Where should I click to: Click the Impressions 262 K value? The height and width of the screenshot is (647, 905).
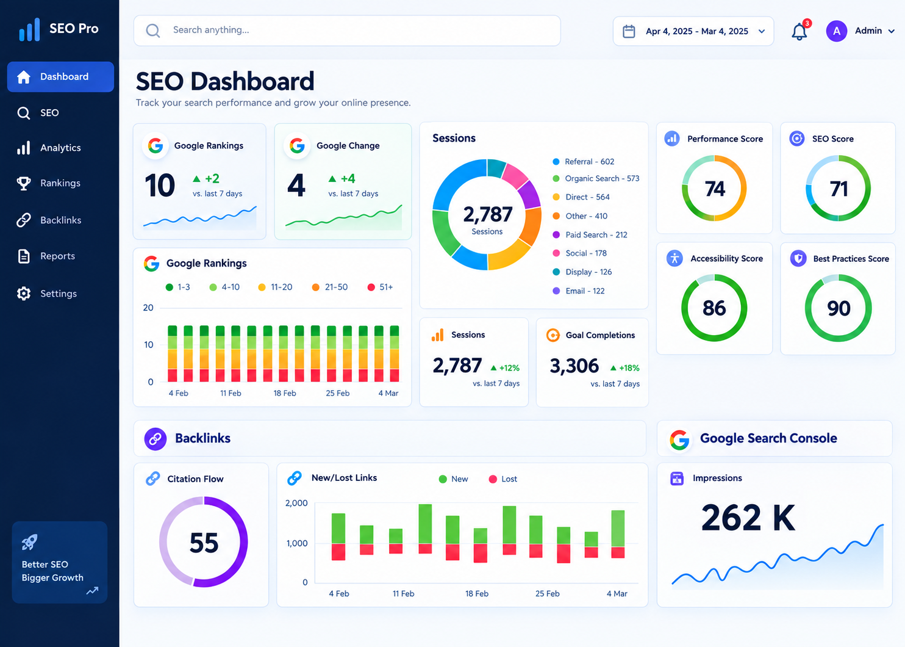click(748, 518)
